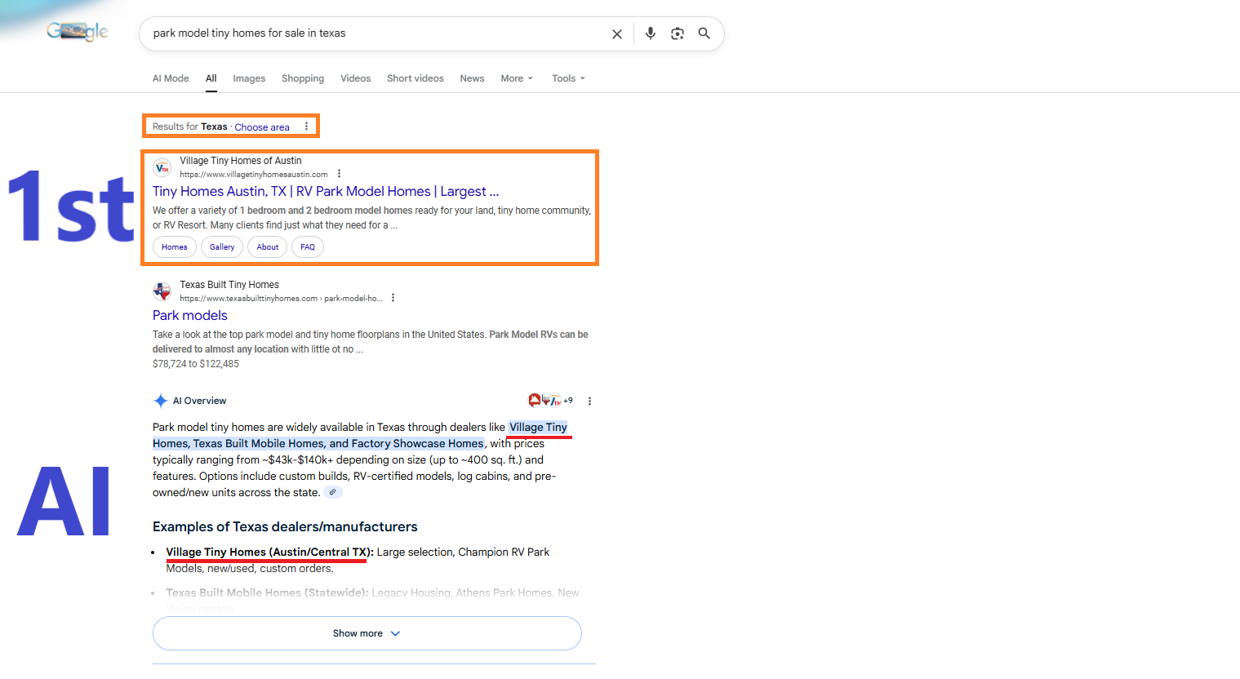Open the Park models result link
The width and height of the screenshot is (1240, 679).
click(190, 315)
